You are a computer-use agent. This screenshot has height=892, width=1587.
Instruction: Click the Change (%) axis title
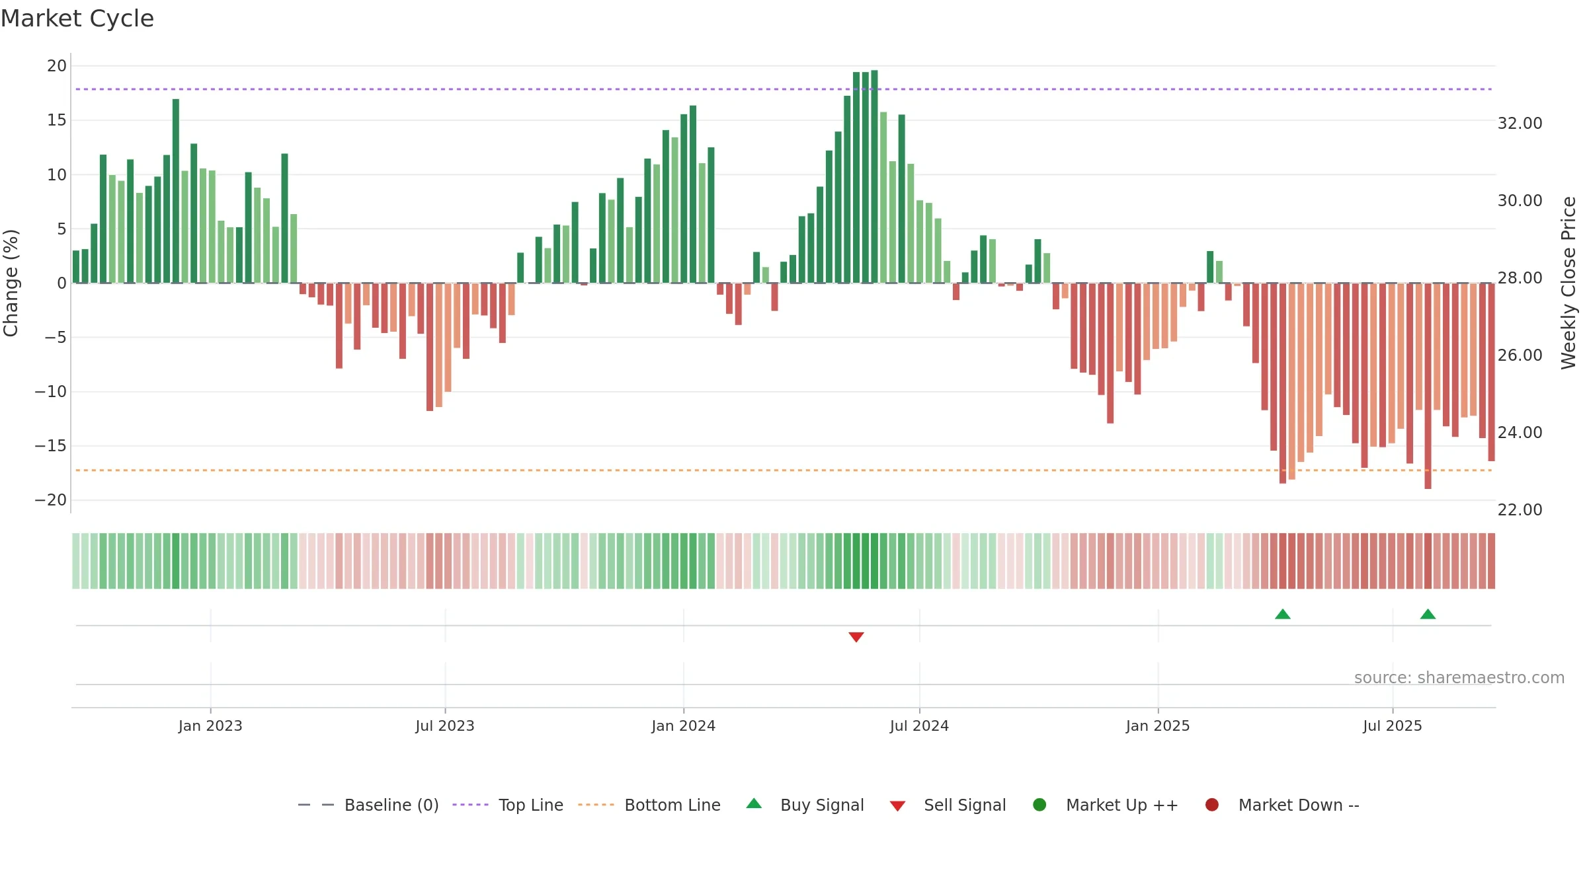pos(11,283)
